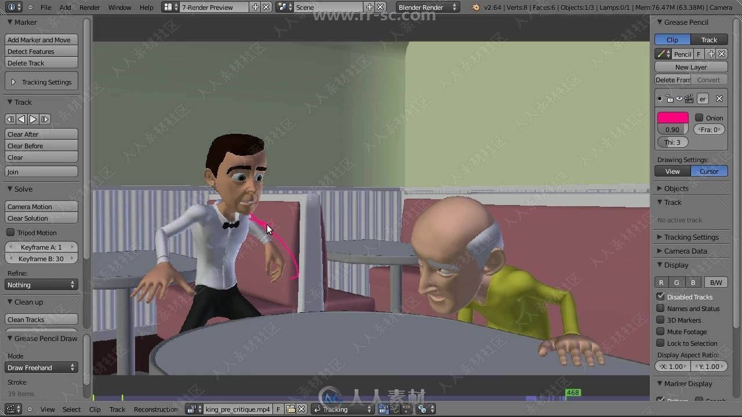Click the Join tracks button

[41, 171]
